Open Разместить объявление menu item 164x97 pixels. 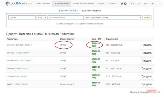tap(83, 4)
